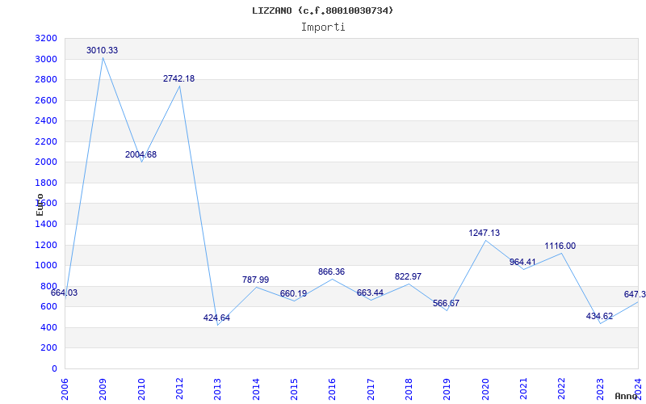Click the 2010 year axis label
Screen dimensions: 646x404
tap(141, 389)
